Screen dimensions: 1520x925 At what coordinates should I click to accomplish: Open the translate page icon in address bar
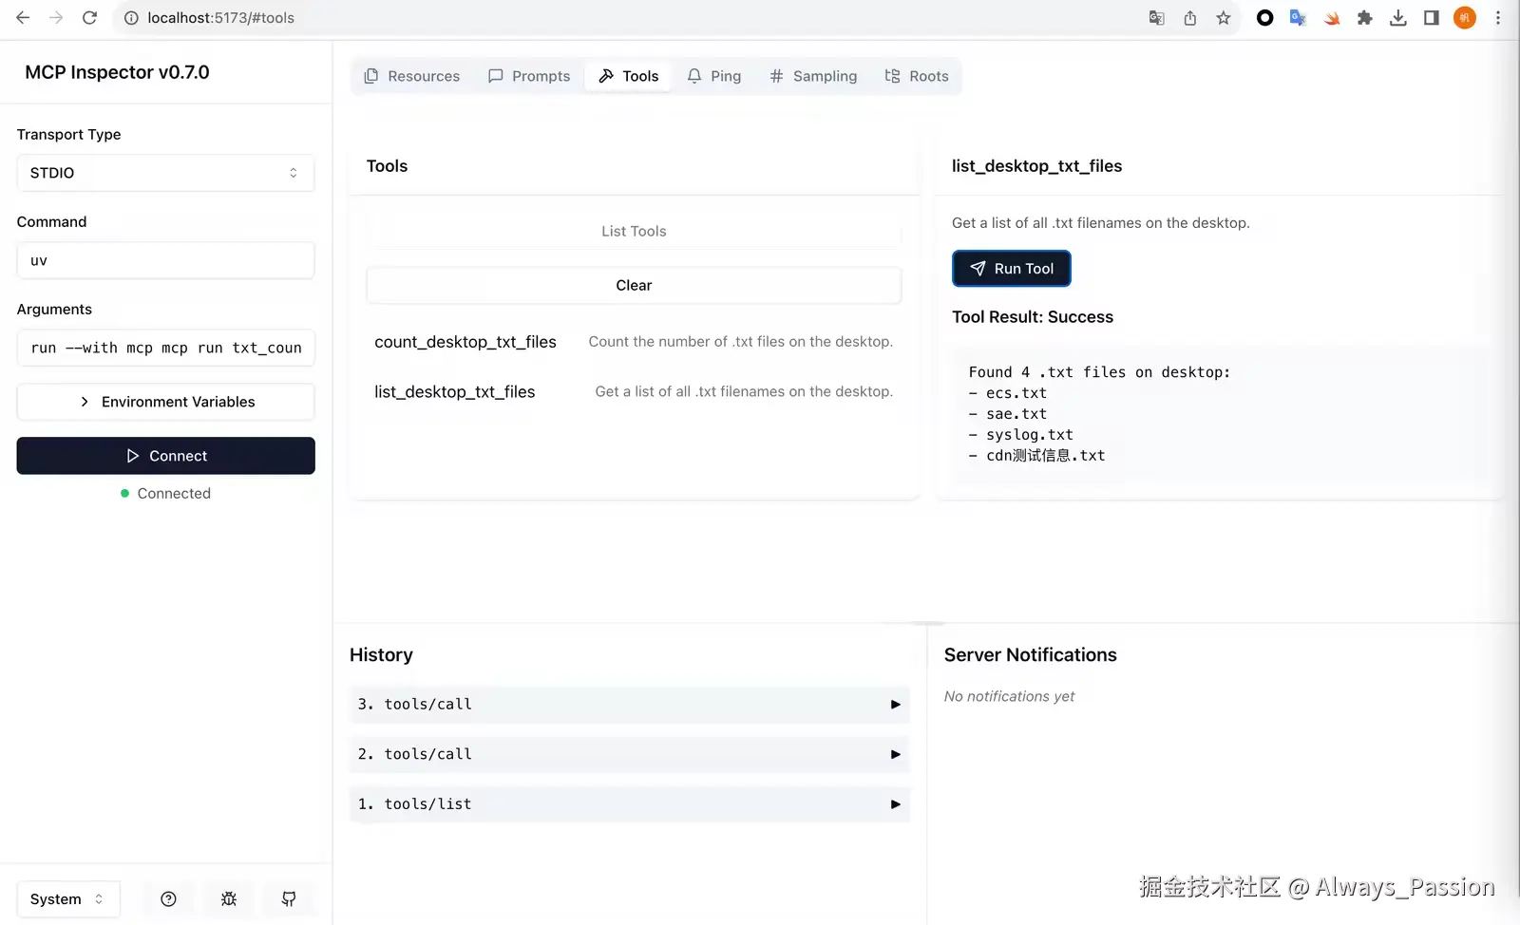coord(1156,18)
